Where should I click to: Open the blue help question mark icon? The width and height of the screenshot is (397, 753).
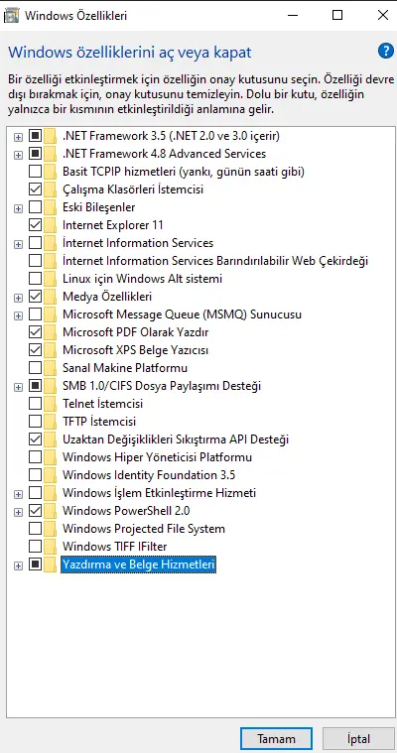[385, 51]
